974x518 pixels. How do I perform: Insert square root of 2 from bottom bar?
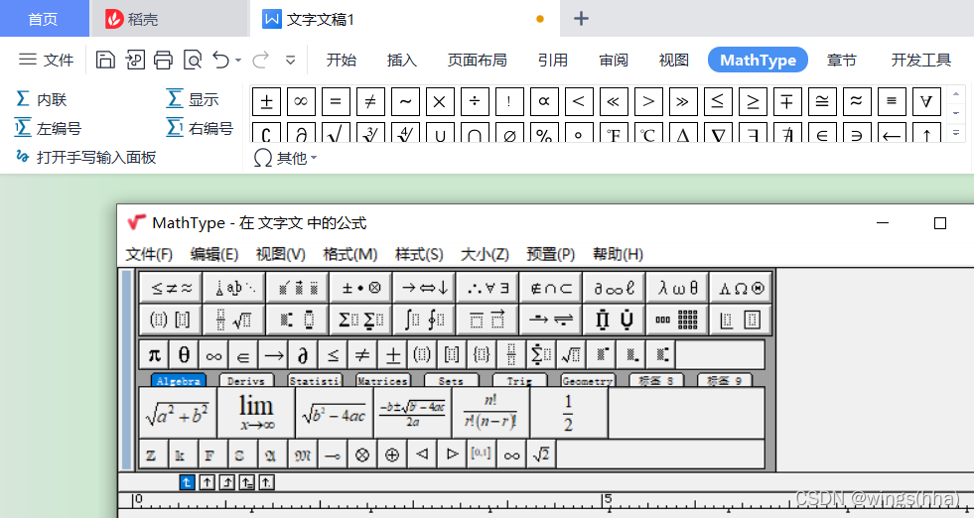click(542, 454)
